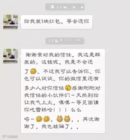
Task: Tap the avatar beside the 红包 request message
Action: 10,22
